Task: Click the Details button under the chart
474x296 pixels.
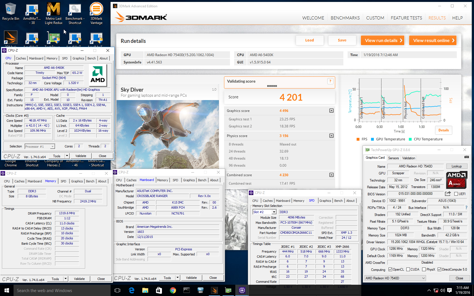Action: coord(444,130)
